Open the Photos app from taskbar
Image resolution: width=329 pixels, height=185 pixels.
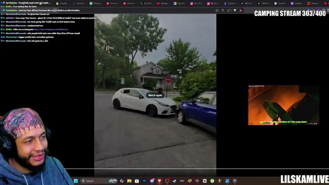[x=227, y=181]
